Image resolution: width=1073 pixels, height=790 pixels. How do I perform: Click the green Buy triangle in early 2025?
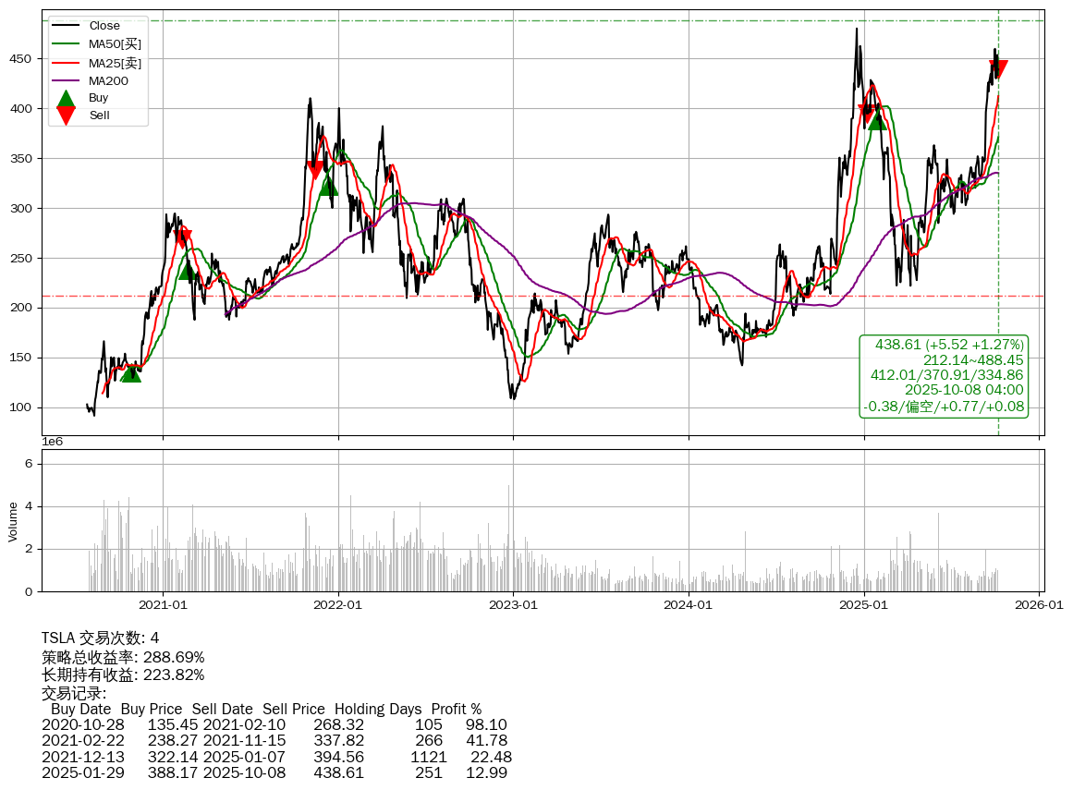877,120
